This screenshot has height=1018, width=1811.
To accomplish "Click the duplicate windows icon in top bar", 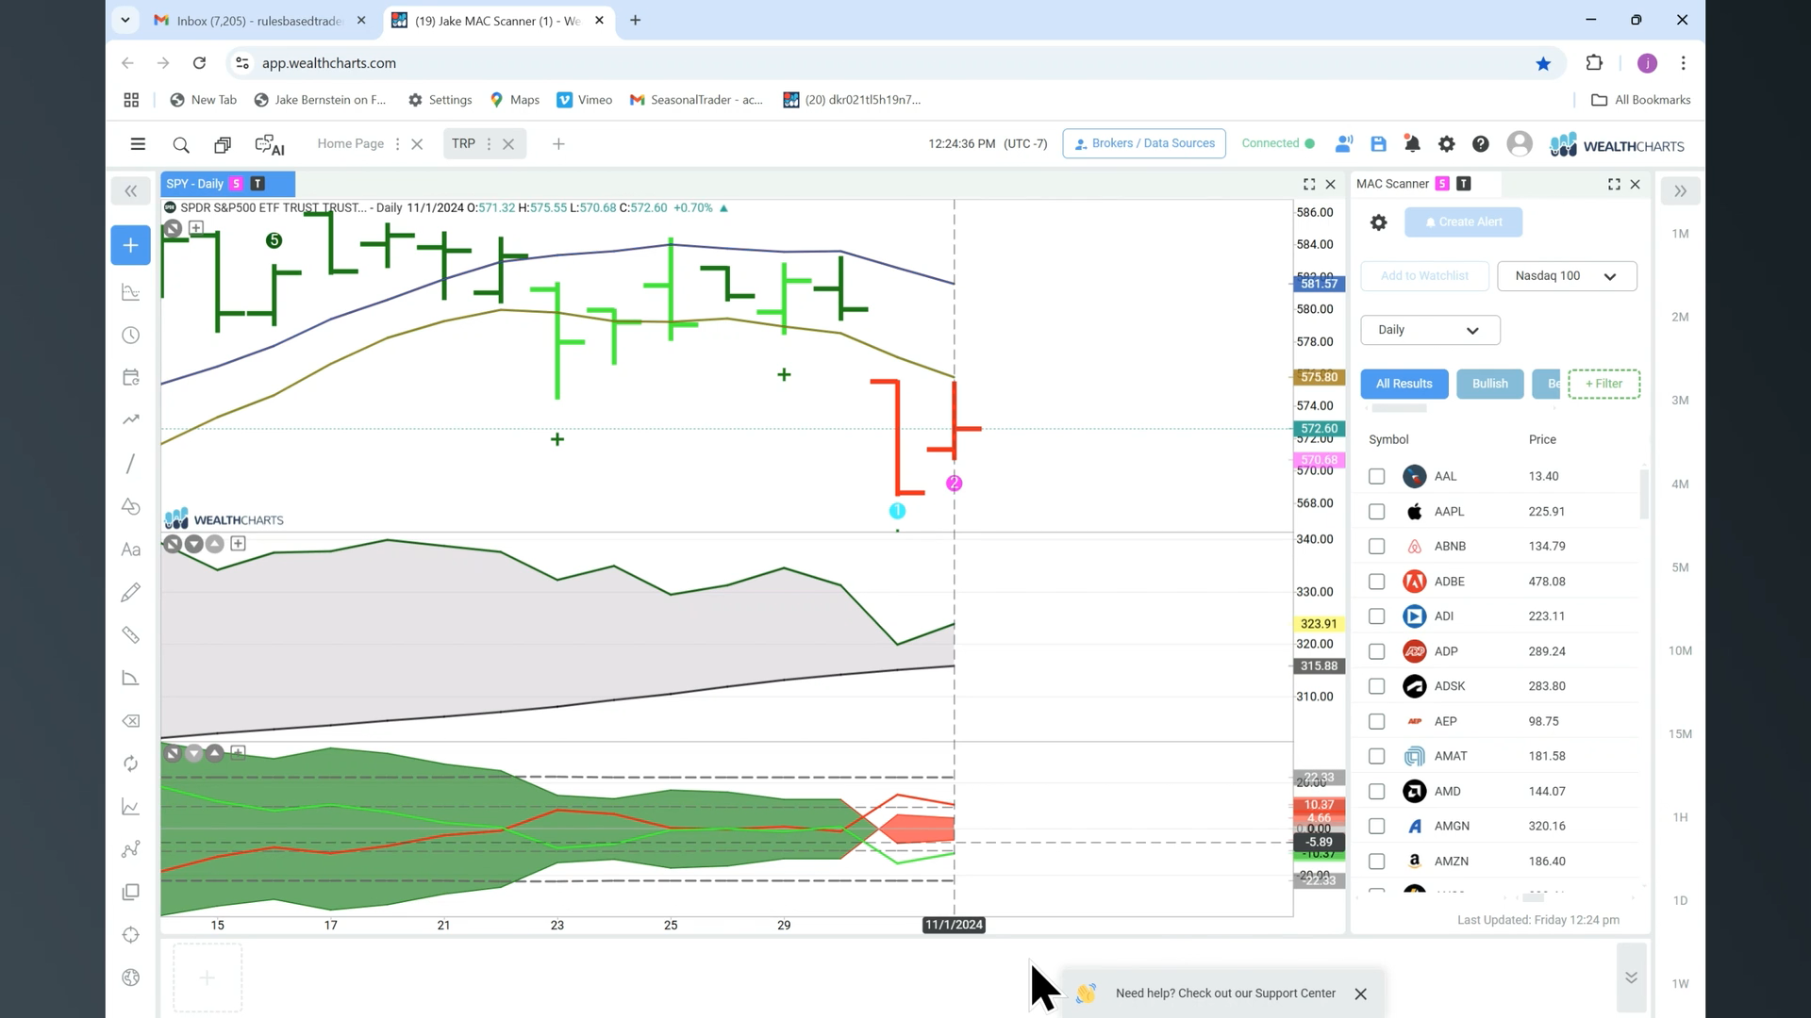I will (x=223, y=144).
